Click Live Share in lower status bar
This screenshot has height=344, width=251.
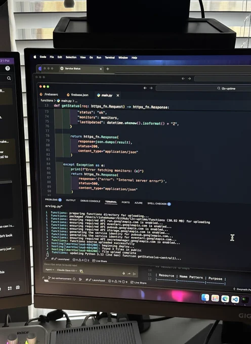pos(139,282)
